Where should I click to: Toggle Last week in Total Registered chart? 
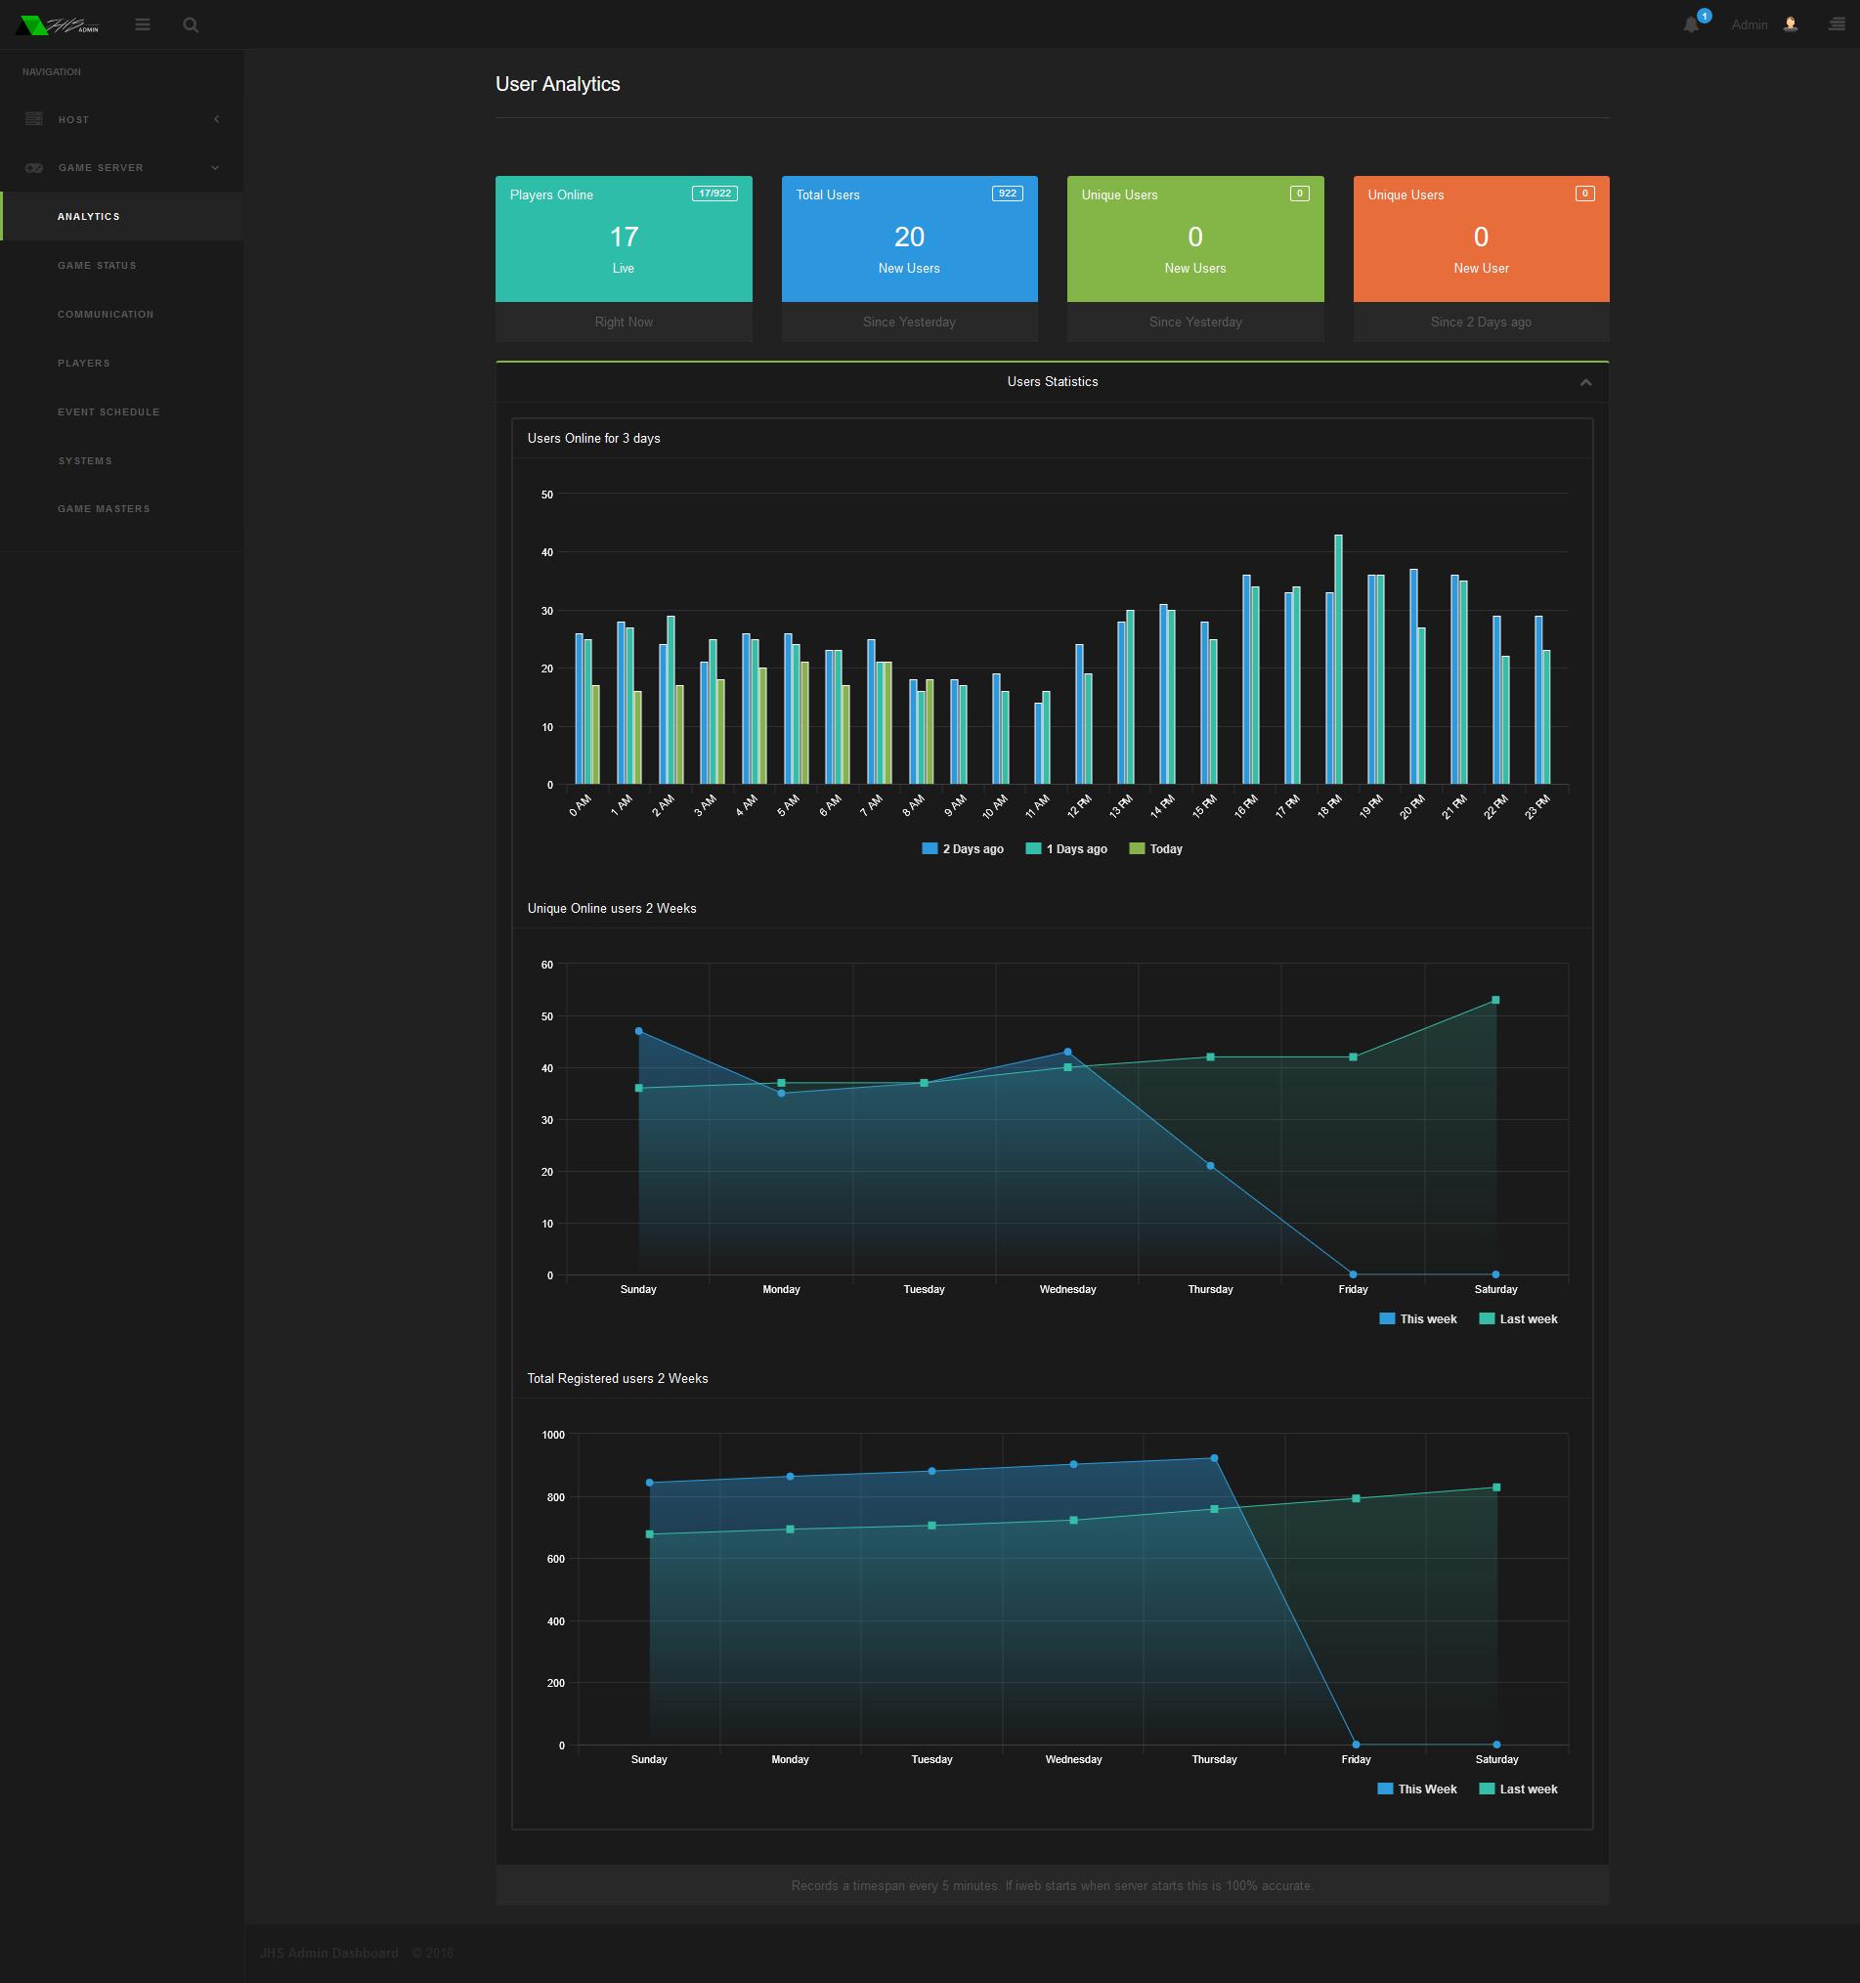pyautogui.click(x=1518, y=1789)
